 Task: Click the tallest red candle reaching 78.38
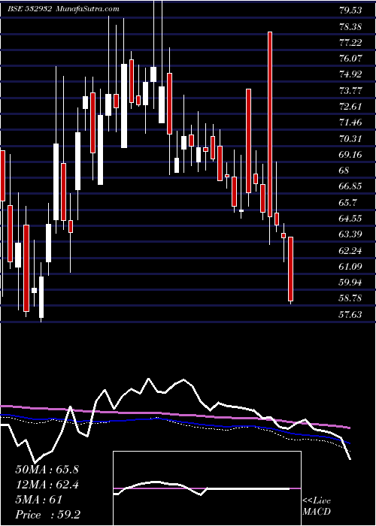[270, 124]
